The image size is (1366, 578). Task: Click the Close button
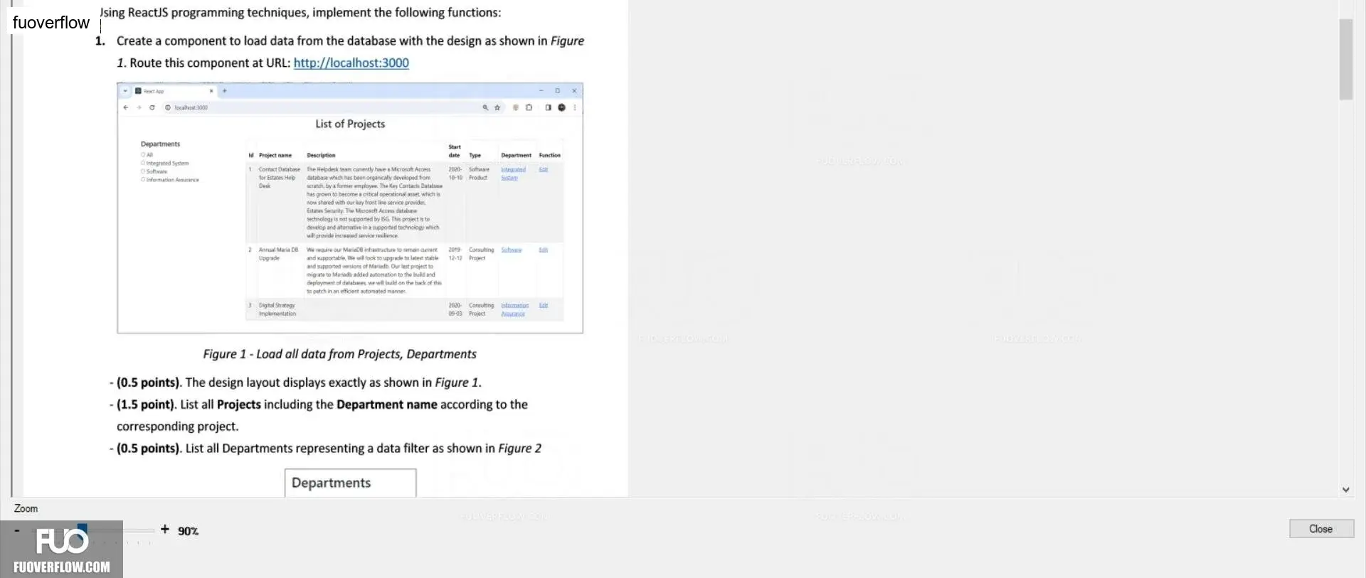tap(1321, 528)
